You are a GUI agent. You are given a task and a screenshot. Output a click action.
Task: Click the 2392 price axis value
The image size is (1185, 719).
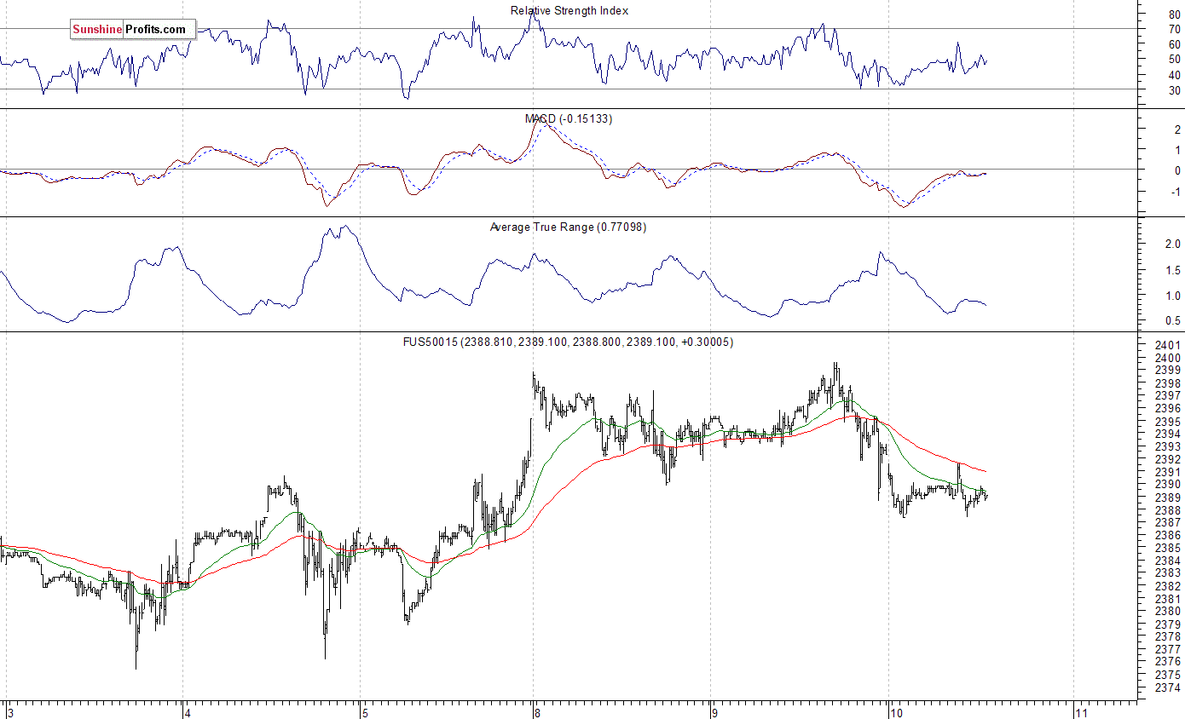tap(1169, 459)
